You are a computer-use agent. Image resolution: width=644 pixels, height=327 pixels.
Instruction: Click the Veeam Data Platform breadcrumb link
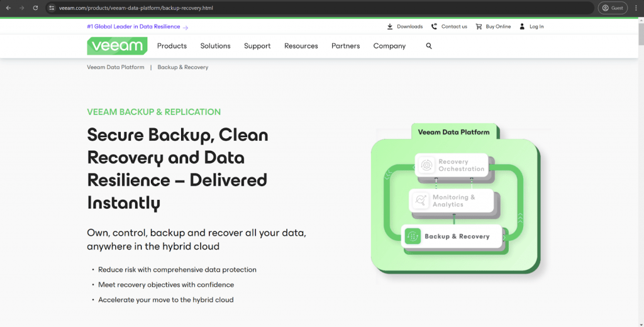click(x=116, y=67)
